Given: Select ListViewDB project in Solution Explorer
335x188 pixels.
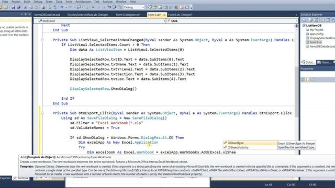Looking at the screenshot, I should pos(314,26).
